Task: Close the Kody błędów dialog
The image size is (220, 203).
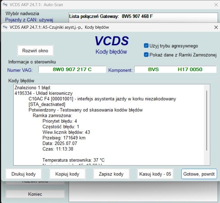Action: 216,27
